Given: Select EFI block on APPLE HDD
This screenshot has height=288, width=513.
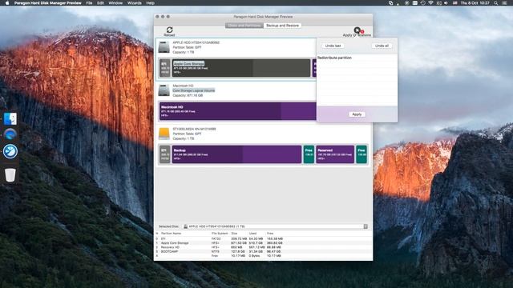Looking at the screenshot, I should [165, 68].
